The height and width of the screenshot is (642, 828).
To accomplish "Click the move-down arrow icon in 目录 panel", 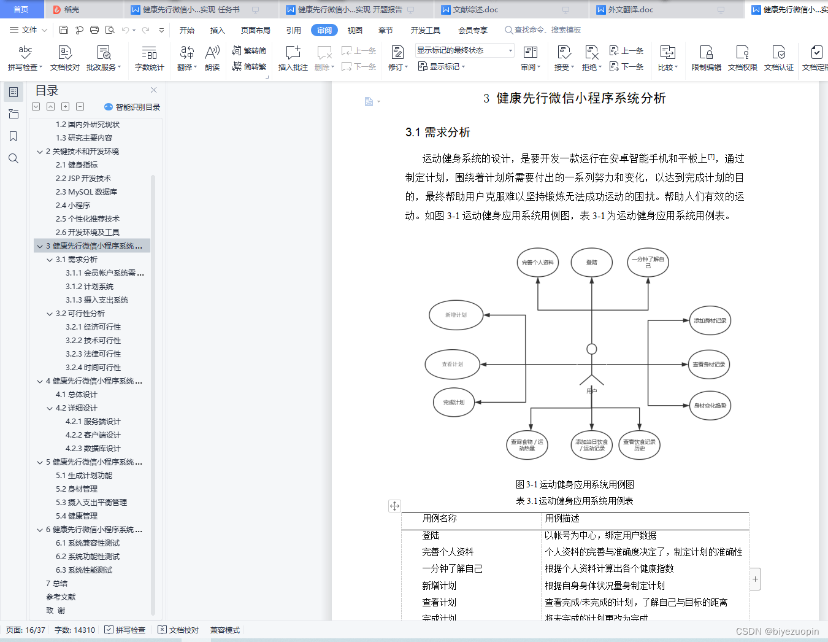I will [36, 106].
